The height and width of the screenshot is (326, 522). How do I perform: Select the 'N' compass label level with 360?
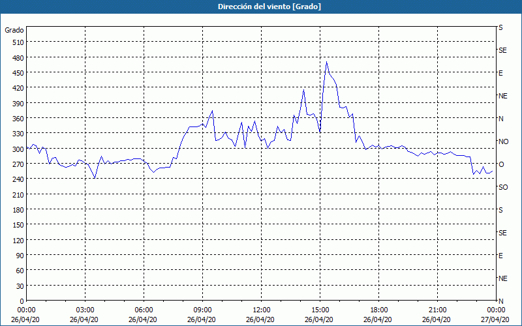click(x=500, y=119)
